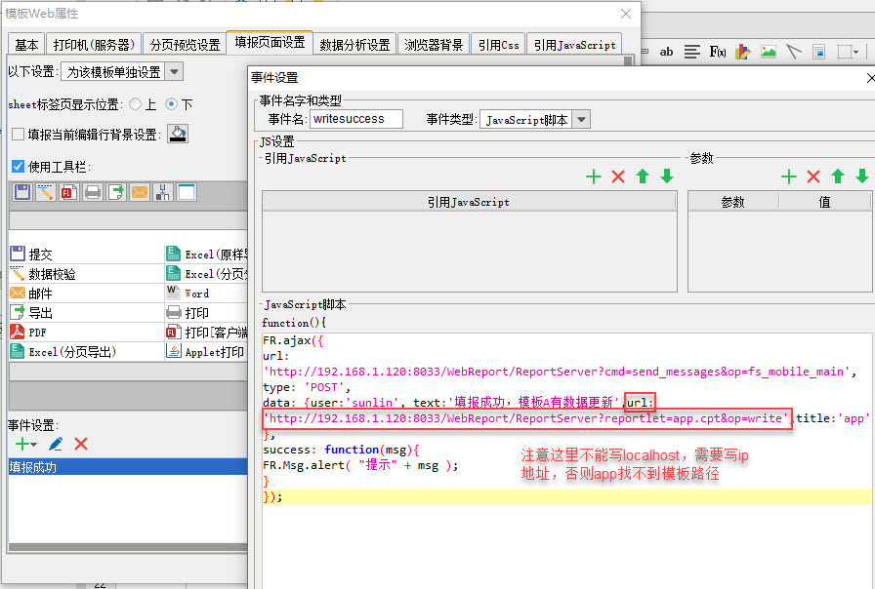Click the background color paint bucket button
Screen dimensions: 875x589
pos(178,134)
